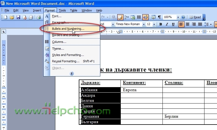This screenshot has width=217, height=130.
Task: Open the Redo dropdown arrow
Action: (107, 17)
